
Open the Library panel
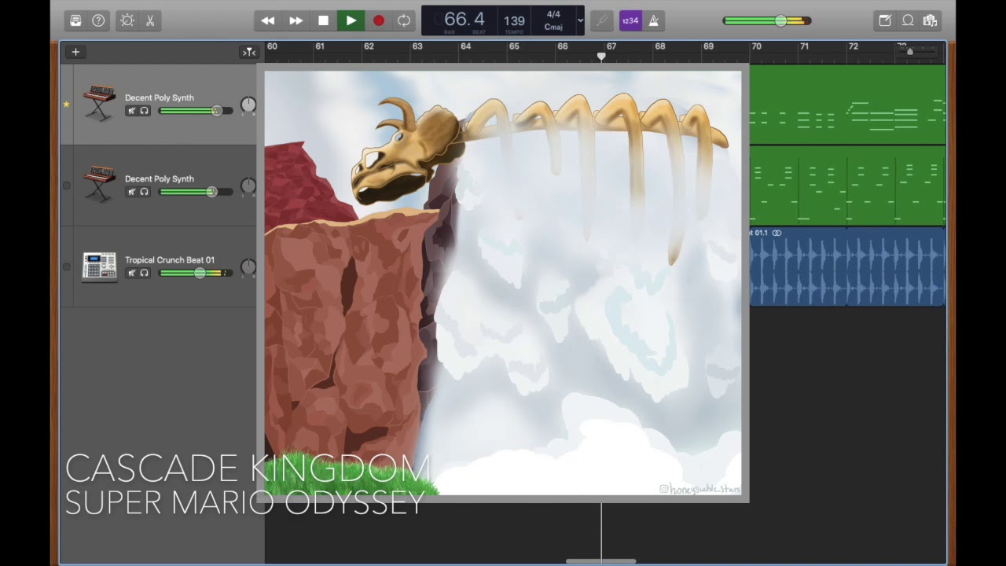(x=75, y=21)
